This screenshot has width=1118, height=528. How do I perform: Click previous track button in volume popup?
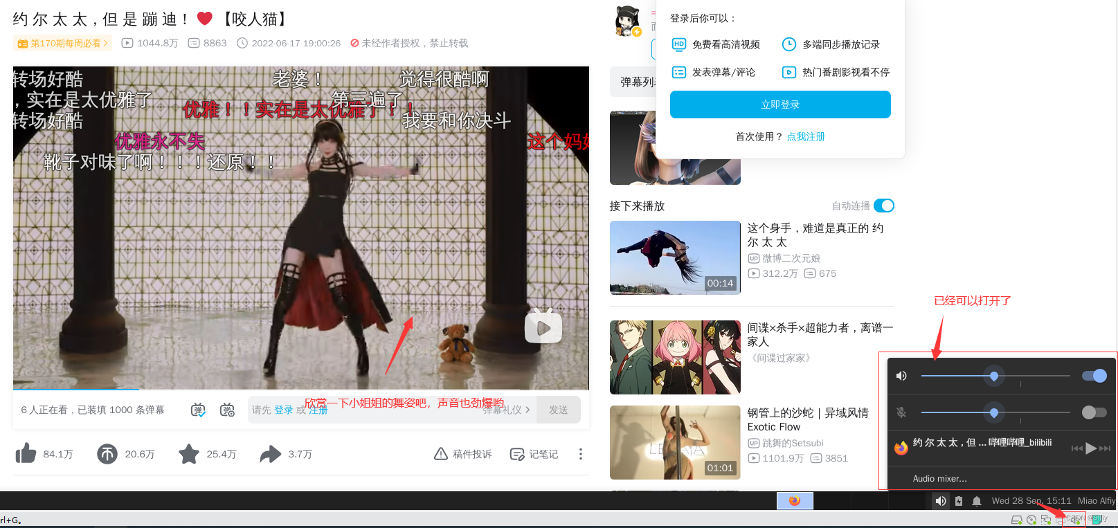pyautogui.click(x=1076, y=448)
